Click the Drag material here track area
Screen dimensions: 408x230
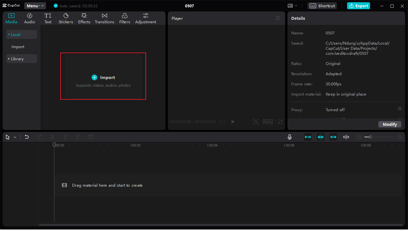click(227, 185)
